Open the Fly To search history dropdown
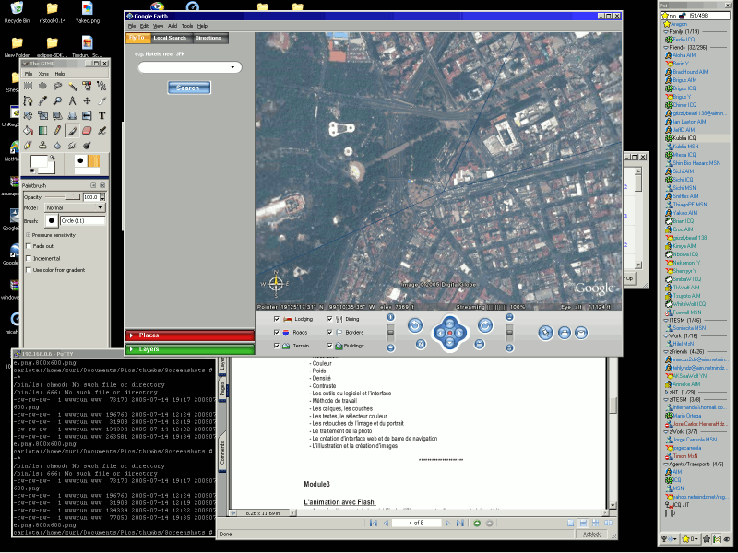This screenshot has width=738, height=553. click(x=232, y=67)
